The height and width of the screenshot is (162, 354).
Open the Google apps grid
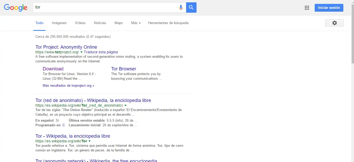307,8
